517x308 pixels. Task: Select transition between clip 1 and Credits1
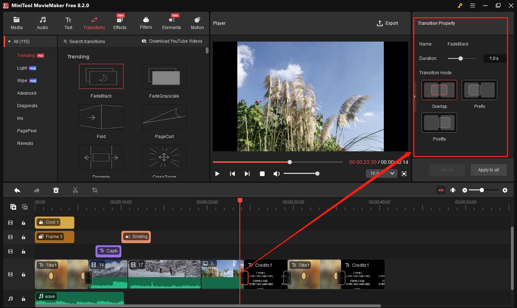[x=244, y=278]
